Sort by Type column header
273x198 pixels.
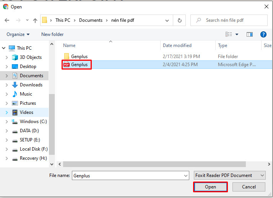click(223, 45)
